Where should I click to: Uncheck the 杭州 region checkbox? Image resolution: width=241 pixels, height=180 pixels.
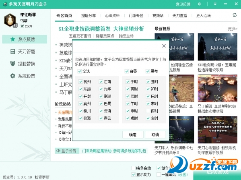click(x=80, y=81)
